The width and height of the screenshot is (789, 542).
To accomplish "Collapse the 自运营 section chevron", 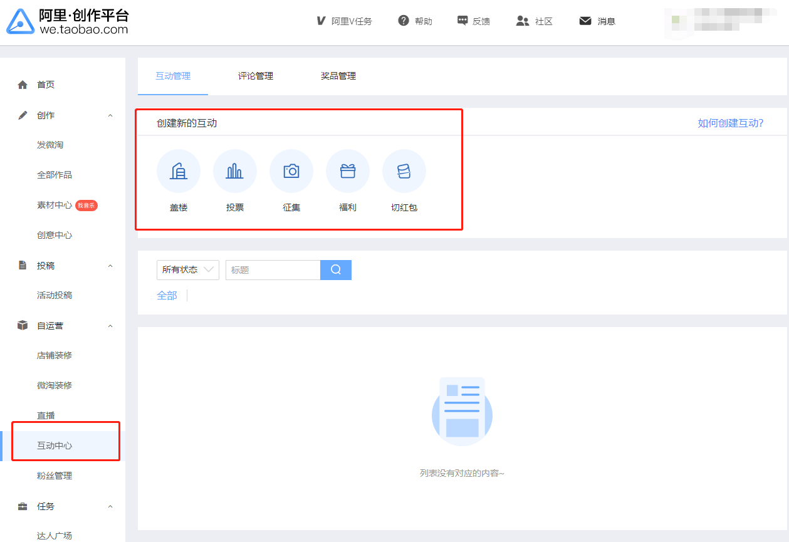I will (110, 326).
